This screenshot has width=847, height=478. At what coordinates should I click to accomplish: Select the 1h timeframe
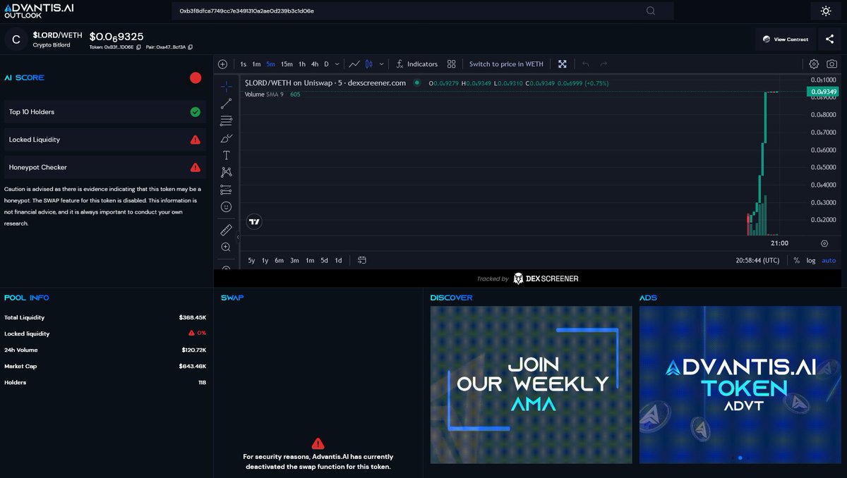302,64
